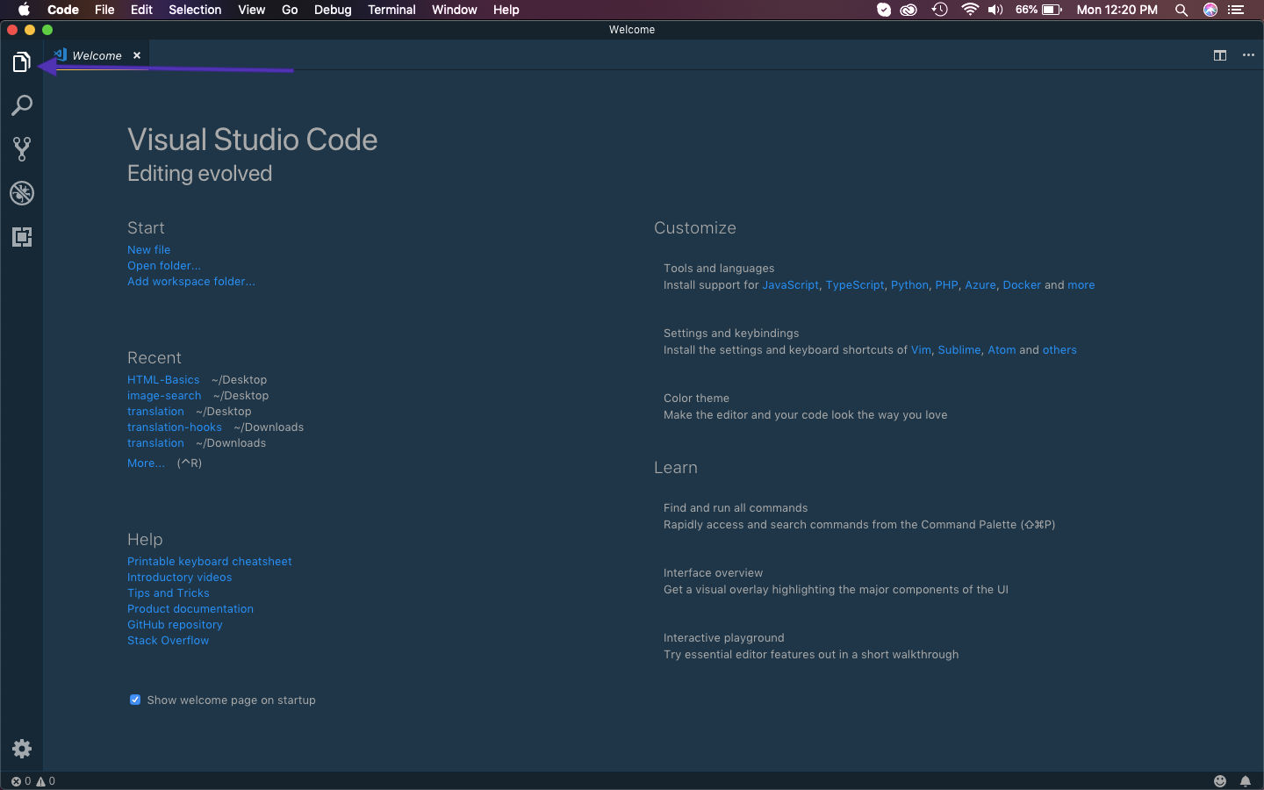1264x790 pixels.
Task: Select the Welcome editor tab
Action: [97, 55]
